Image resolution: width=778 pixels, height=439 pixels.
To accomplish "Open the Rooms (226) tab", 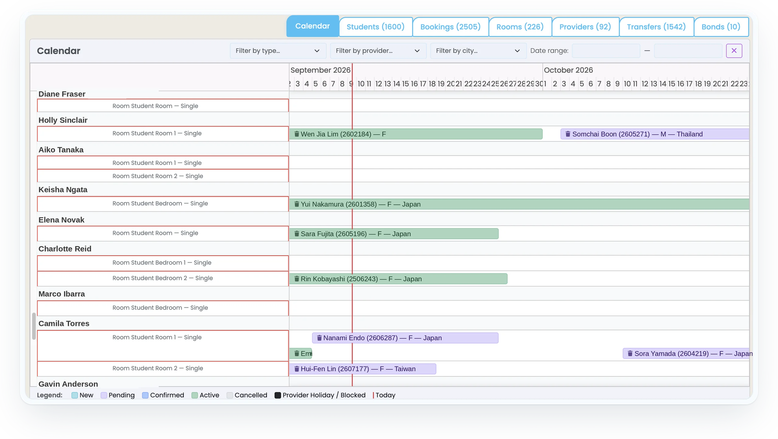I will (x=520, y=27).
